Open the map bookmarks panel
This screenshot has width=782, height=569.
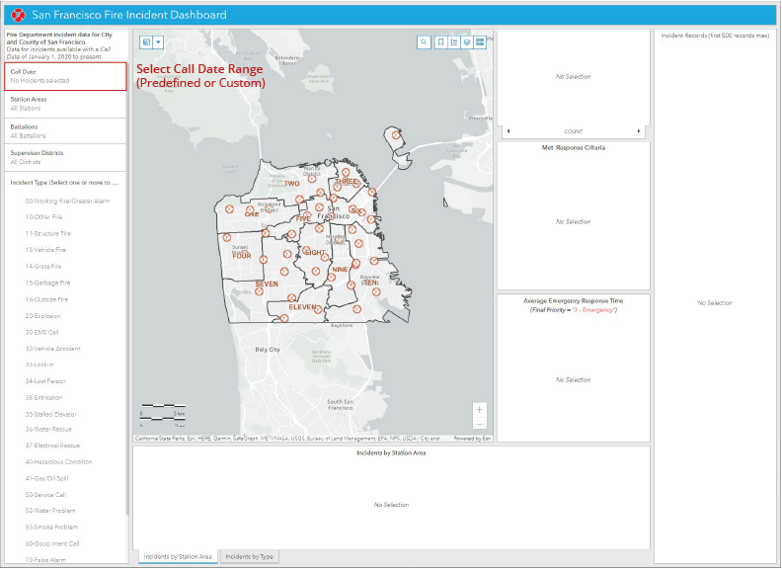(440, 42)
